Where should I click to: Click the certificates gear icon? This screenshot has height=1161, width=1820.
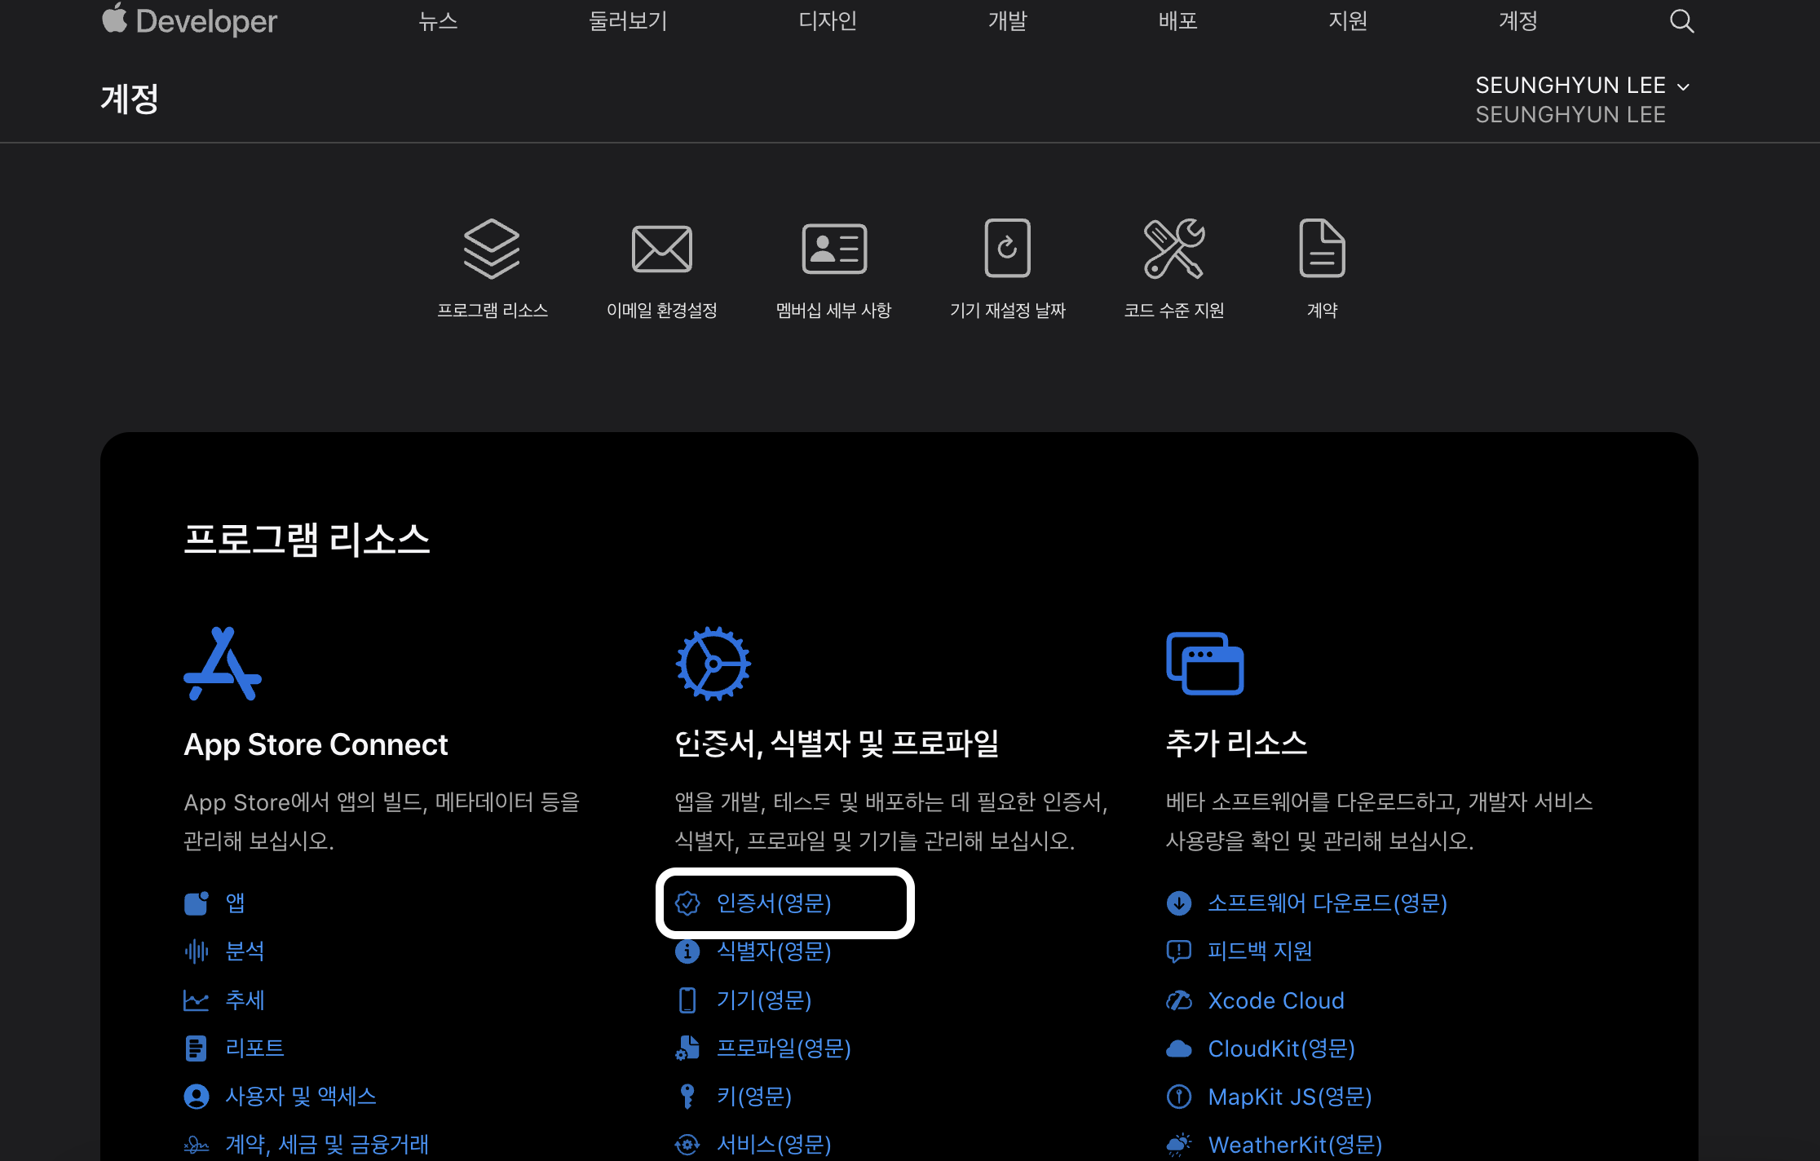pos(713,664)
